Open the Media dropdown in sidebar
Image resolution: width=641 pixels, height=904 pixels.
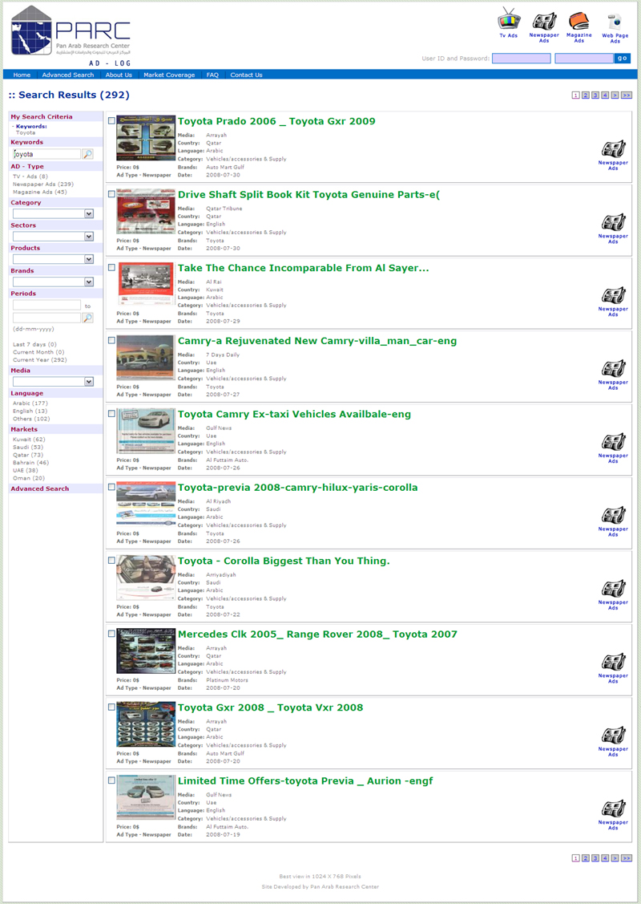53,382
